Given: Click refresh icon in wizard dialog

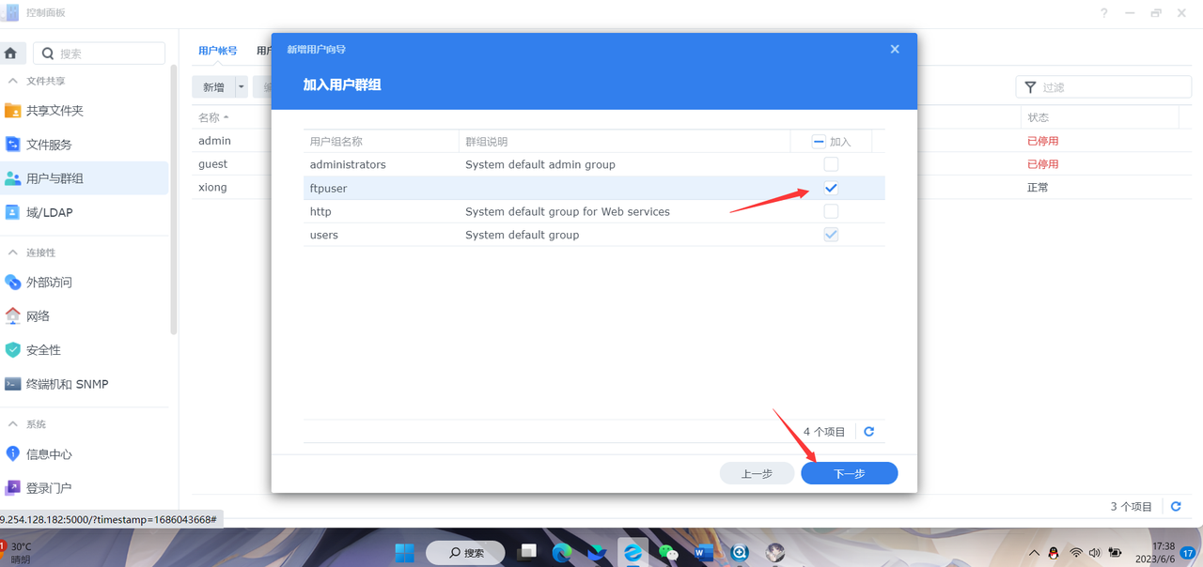Looking at the screenshot, I should pyautogui.click(x=868, y=432).
